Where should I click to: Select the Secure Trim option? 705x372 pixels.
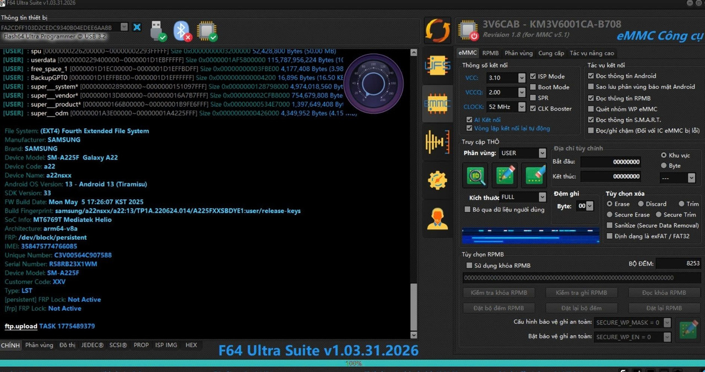[658, 215]
